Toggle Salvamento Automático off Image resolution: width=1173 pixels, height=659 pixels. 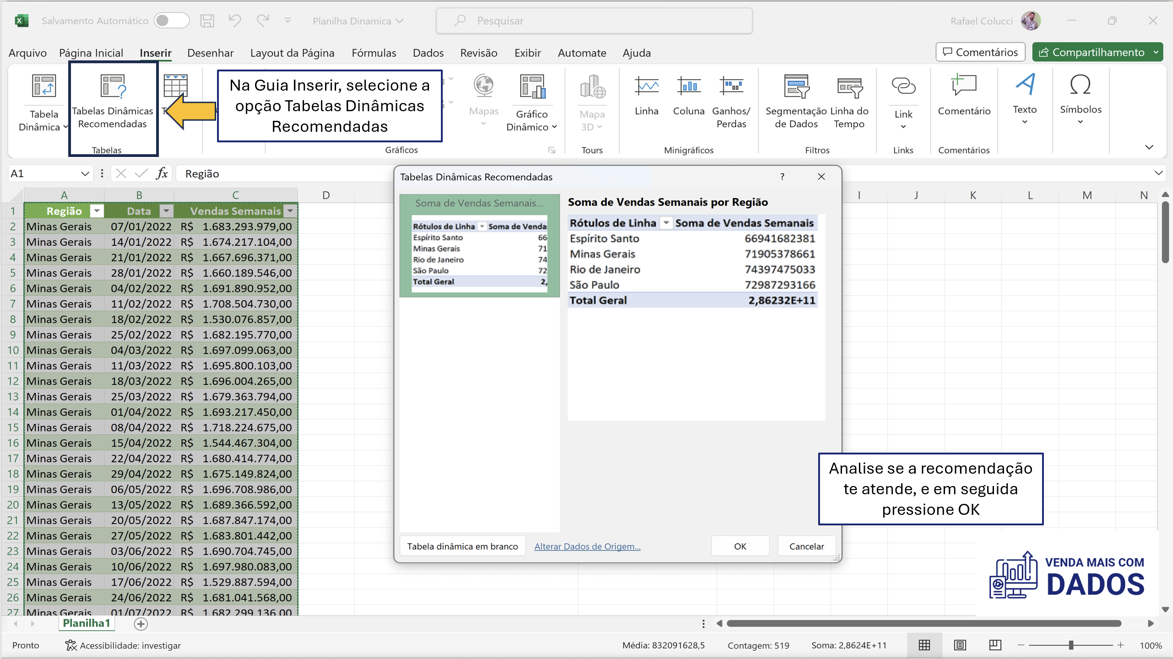[172, 21]
